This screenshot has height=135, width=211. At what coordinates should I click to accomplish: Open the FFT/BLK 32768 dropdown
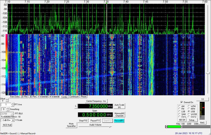7,114
